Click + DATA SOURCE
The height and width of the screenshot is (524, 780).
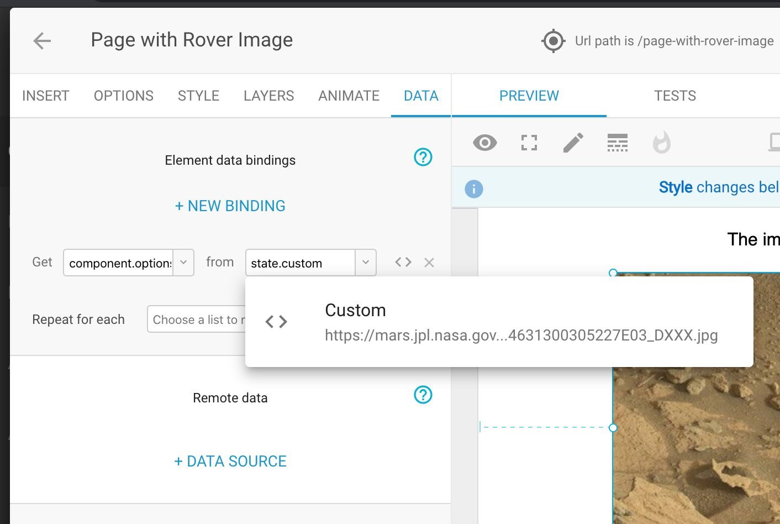[230, 462]
